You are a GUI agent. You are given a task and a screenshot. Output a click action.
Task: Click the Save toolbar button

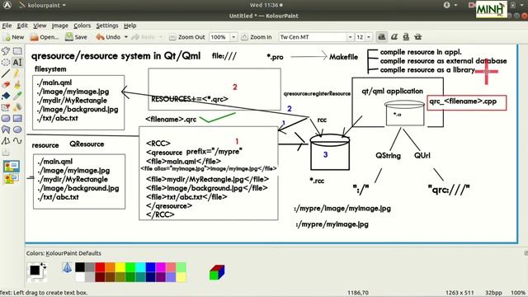[77, 37]
